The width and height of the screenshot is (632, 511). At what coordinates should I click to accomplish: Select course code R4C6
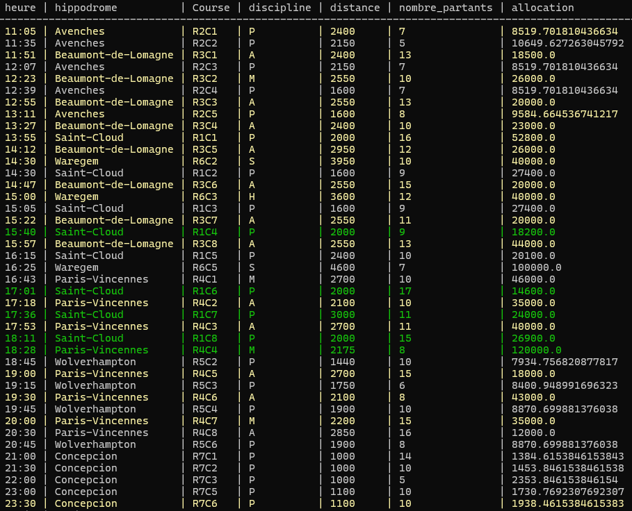click(x=204, y=397)
